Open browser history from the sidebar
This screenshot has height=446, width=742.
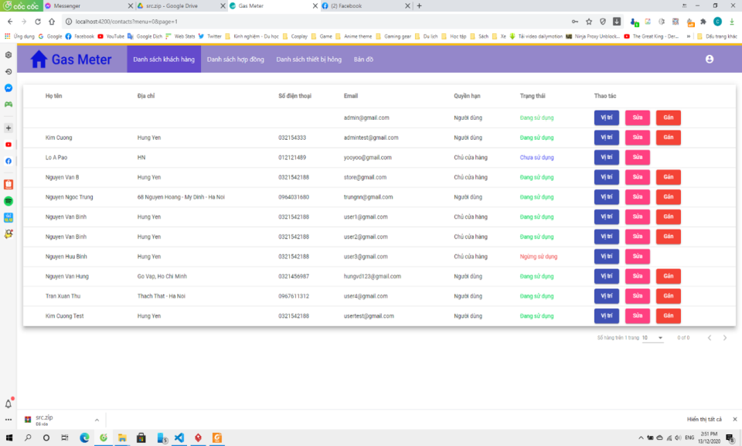9,72
